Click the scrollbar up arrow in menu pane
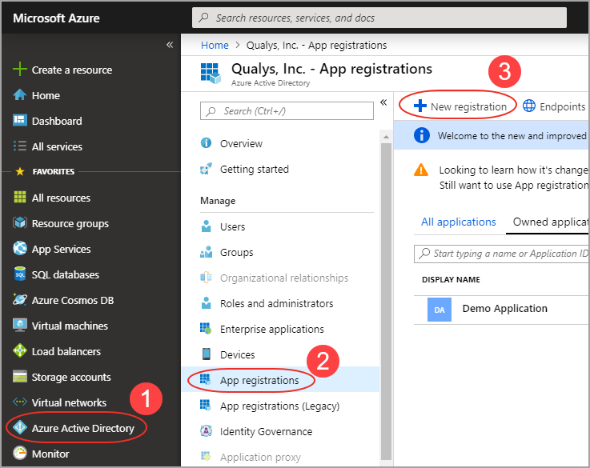This screenshot has height=468, width=590. tap(386, 137)
